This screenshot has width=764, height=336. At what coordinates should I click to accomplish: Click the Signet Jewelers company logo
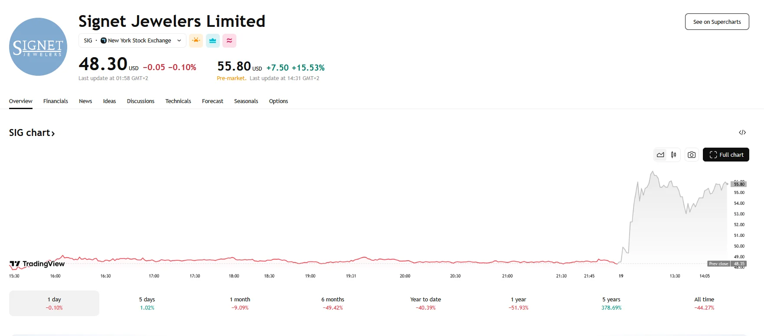click(38, 46)
